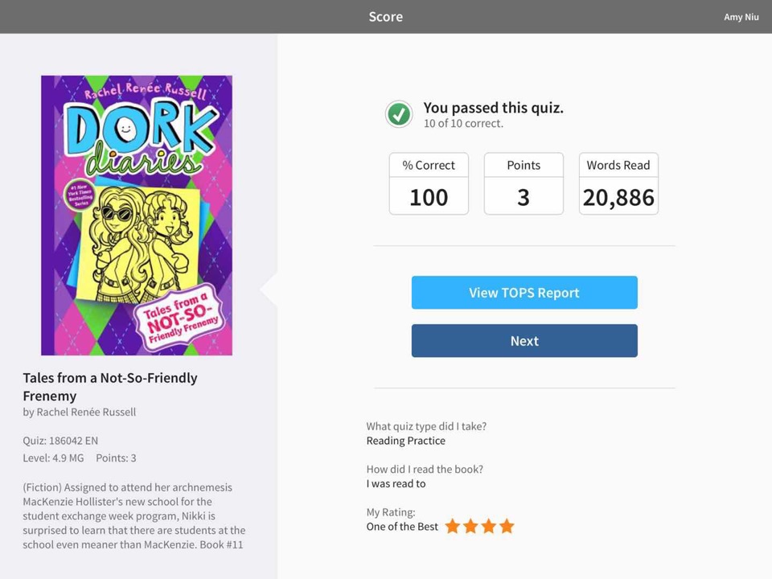This screenshot has height=579, width=772.
Task: Open the View TOPS Report button
Action: click(524, 293)
